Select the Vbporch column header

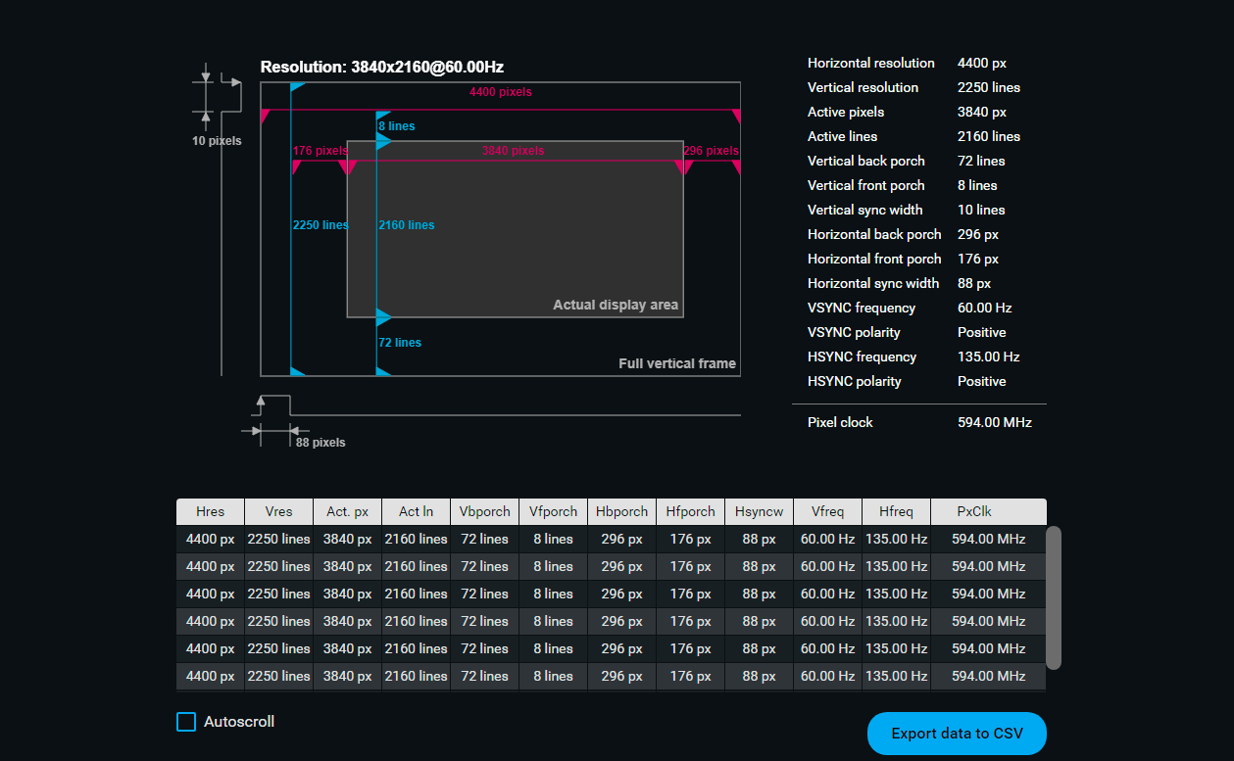484,511
